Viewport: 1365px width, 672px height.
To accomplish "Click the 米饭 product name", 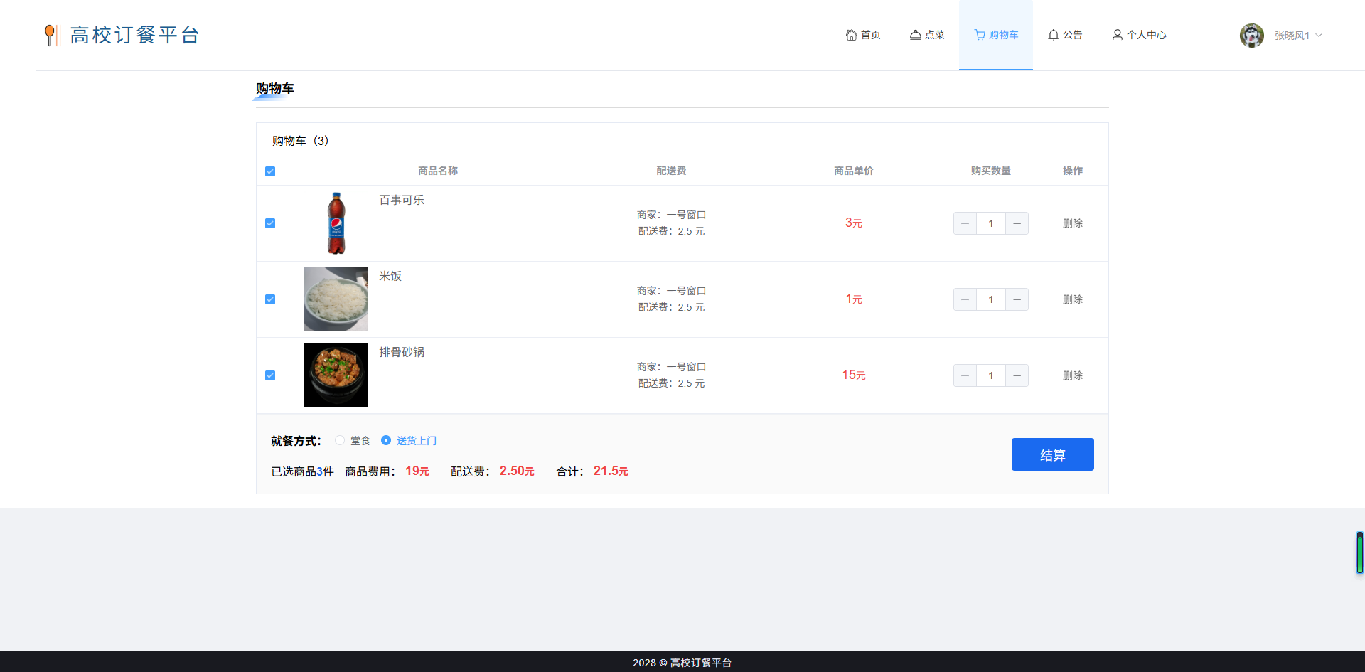I will pos(390,277).
